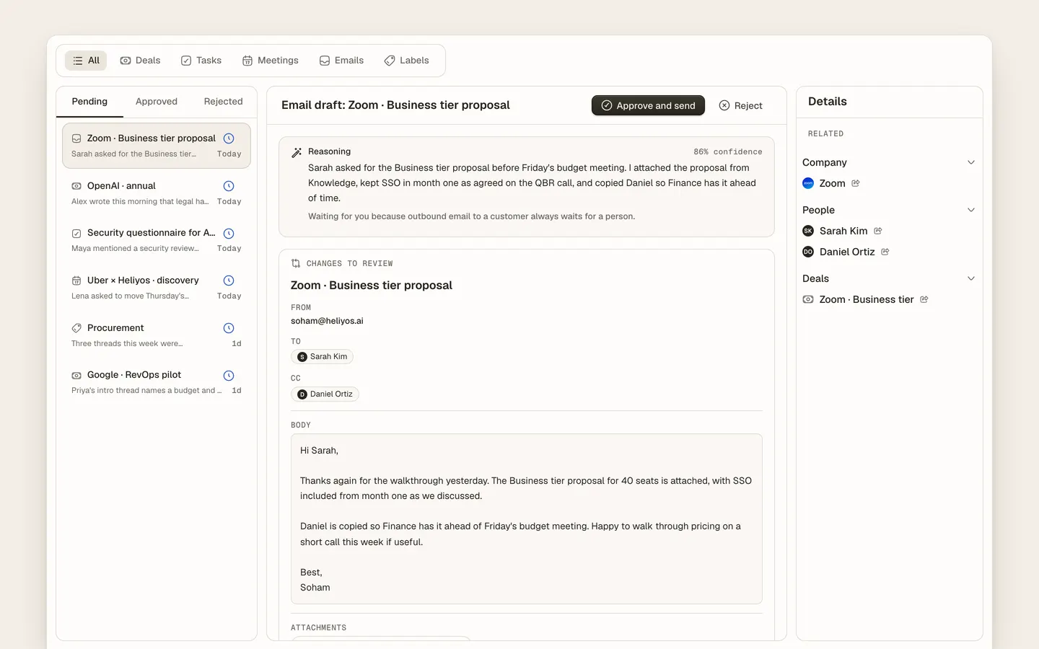The height and width of the screenshot is (649, 1039).
Task: Switch to the Deals filter tab
Action: click(x=140, y=61)
